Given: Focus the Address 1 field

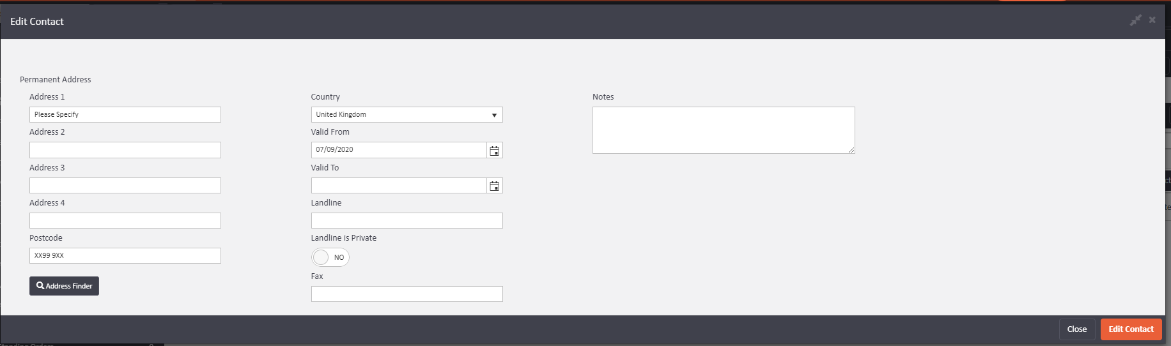Looking at the screenshot, I should coord(125,115).
